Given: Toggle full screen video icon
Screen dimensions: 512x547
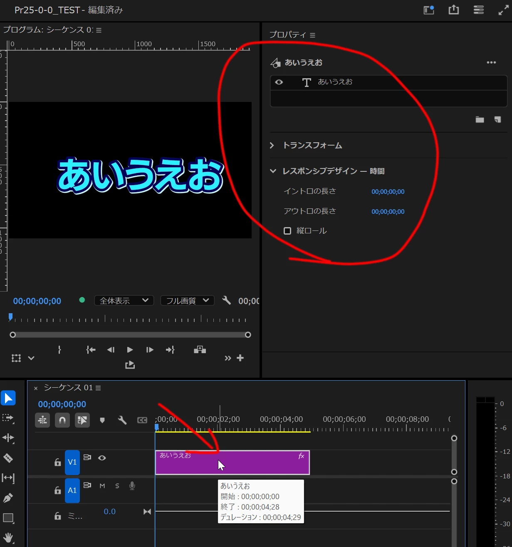Looking at the screenshot, I should (x=504, y=10).
